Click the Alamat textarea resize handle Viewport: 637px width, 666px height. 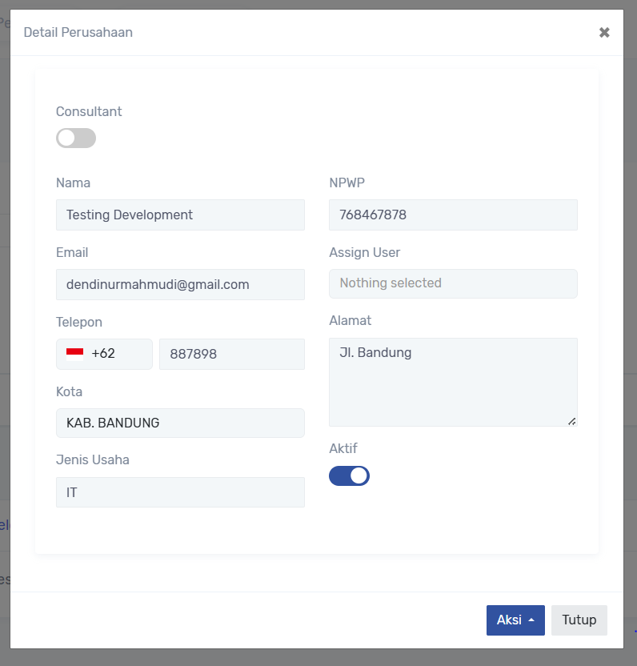click(x=573, y=421)
